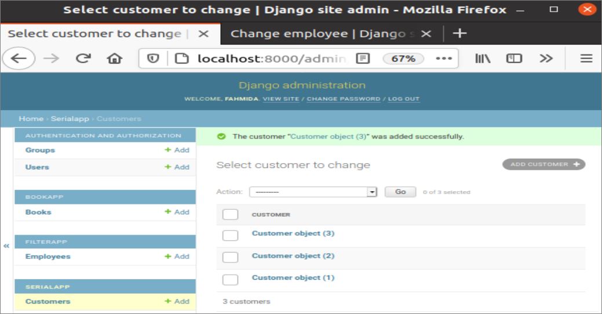Click the browser forward arrow
This screenshot has height=314, width=602.
point(50,59)
